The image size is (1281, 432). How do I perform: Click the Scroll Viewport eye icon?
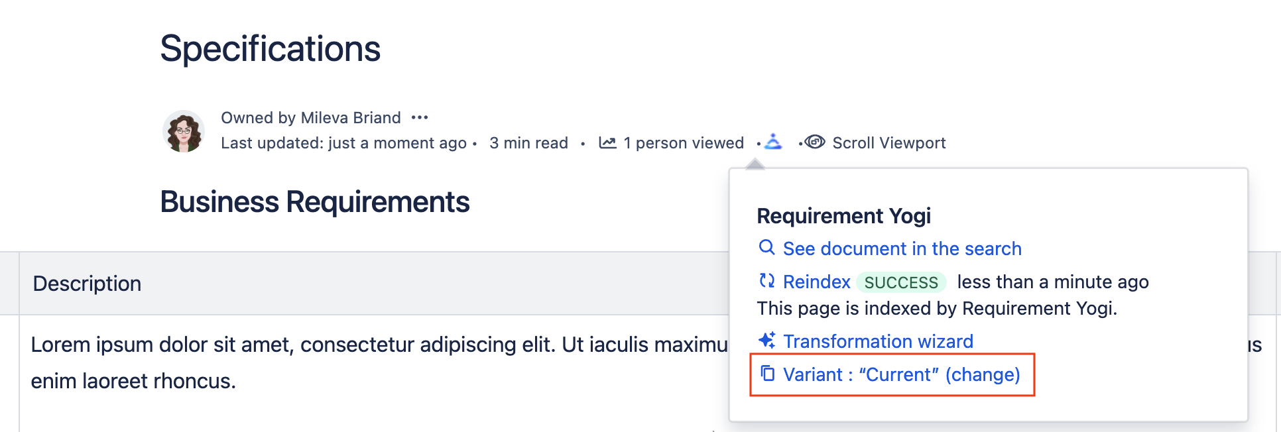point(815,142)
